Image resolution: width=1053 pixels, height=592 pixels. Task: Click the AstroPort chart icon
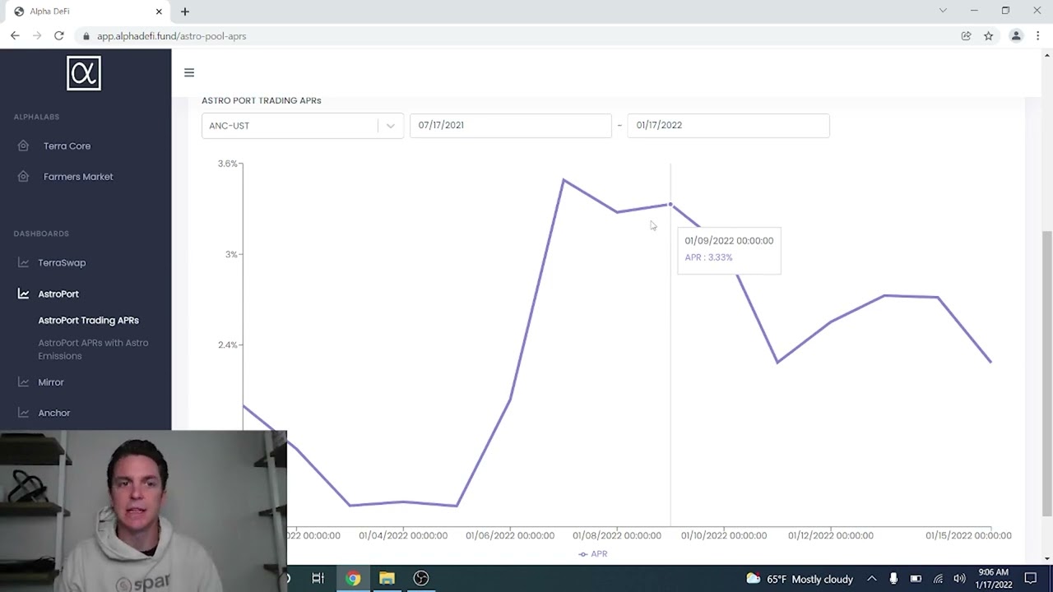click(x=23, y=294)
